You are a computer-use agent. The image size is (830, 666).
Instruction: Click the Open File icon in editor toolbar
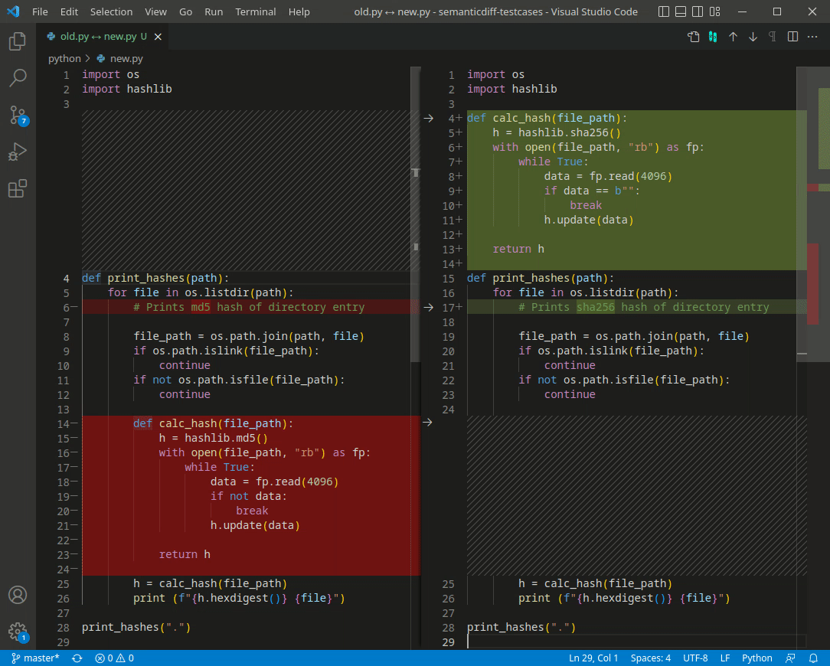[694, 37]
